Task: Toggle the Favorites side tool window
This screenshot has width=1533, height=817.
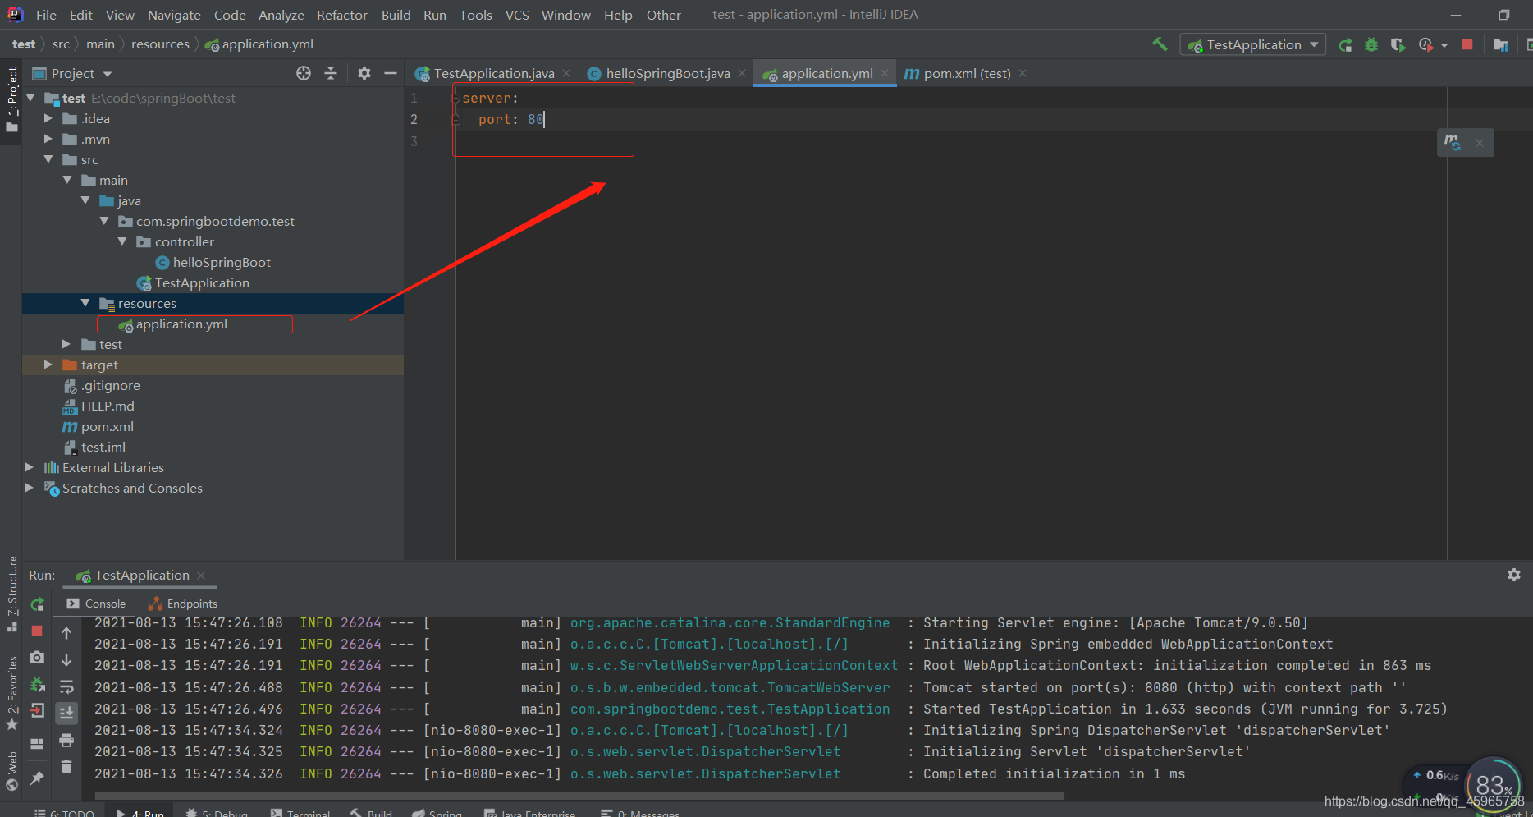Action: [x=11, y=695]
